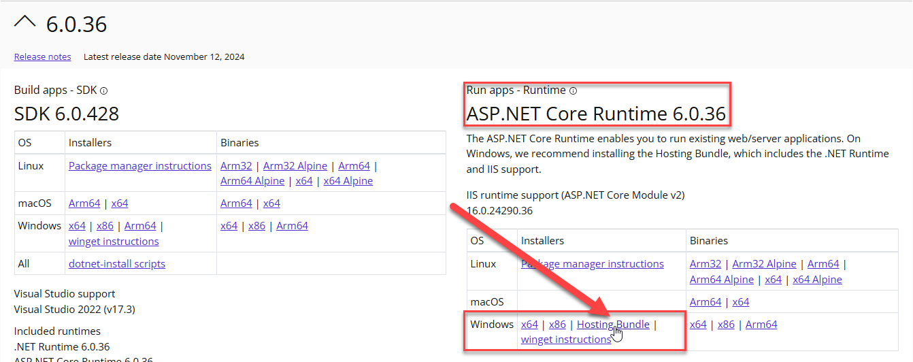Download Runtime Windows Arm64 binary

click(761, 325)
